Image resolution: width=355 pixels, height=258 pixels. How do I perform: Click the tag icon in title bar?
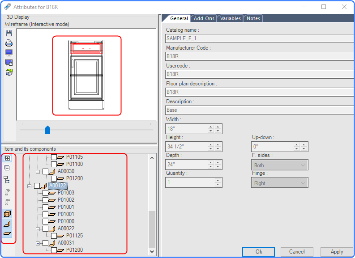[7, 7]
